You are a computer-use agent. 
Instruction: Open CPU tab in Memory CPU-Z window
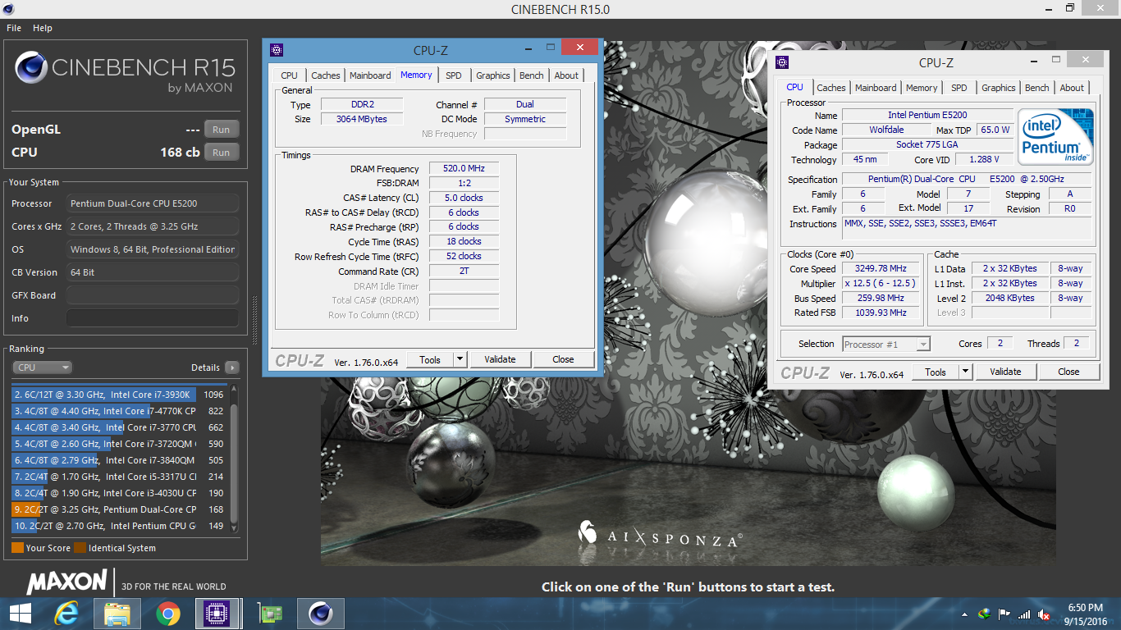pyautogui.click(x=290, y=75)
